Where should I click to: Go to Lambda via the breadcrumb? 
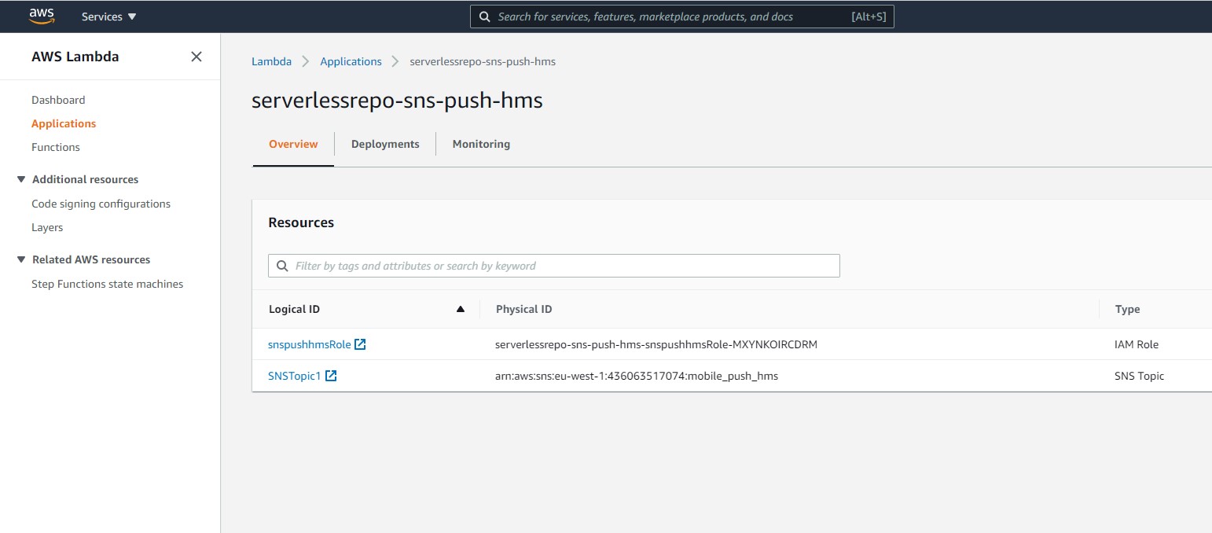[x=271, y=61]
